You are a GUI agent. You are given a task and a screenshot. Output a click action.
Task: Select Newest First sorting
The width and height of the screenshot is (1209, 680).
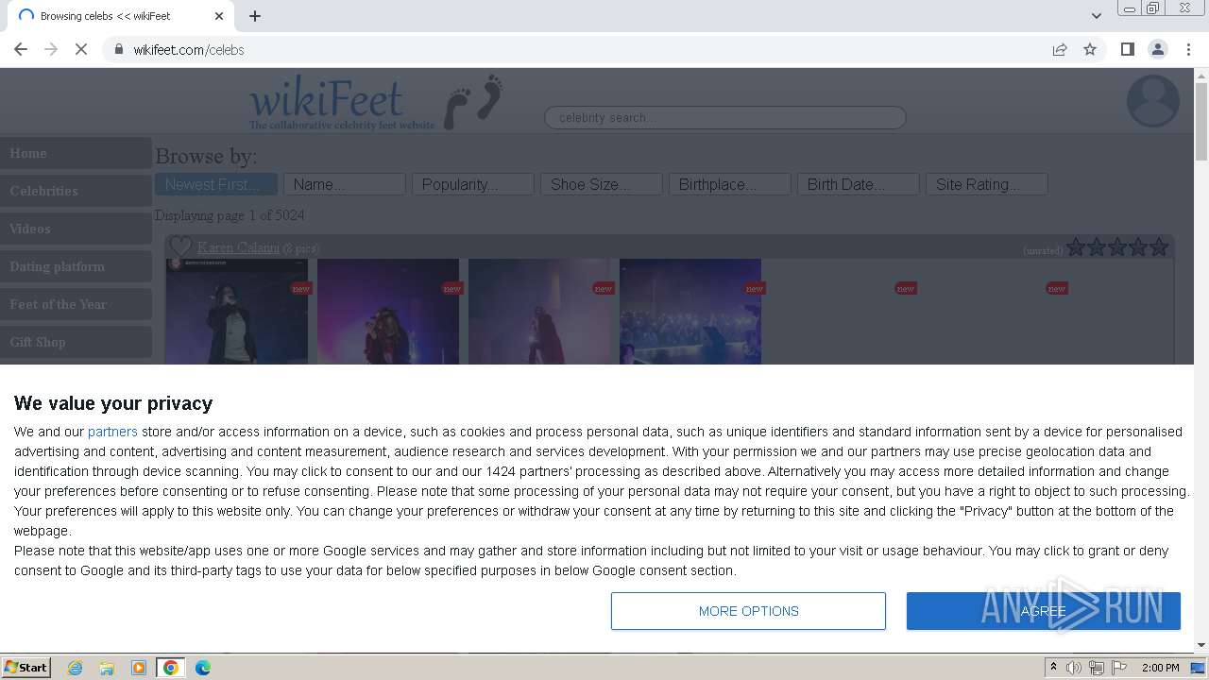pyautogui.click(x=216, y=184)
